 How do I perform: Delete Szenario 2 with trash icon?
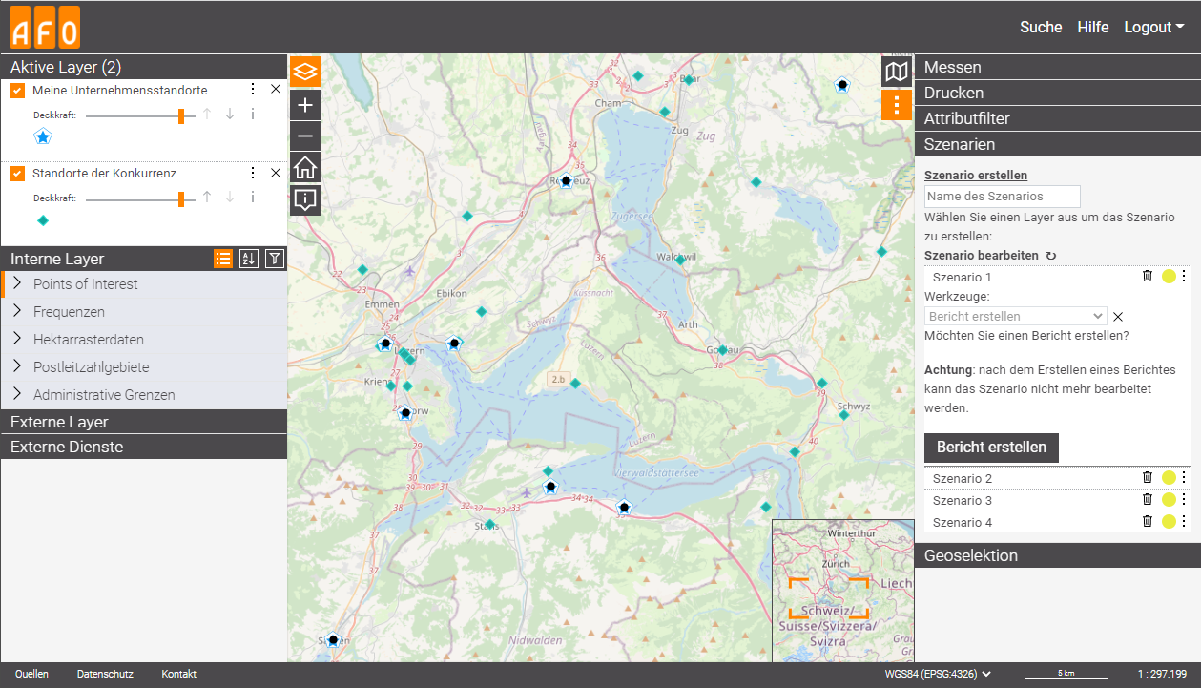(x=1148, y=478)
